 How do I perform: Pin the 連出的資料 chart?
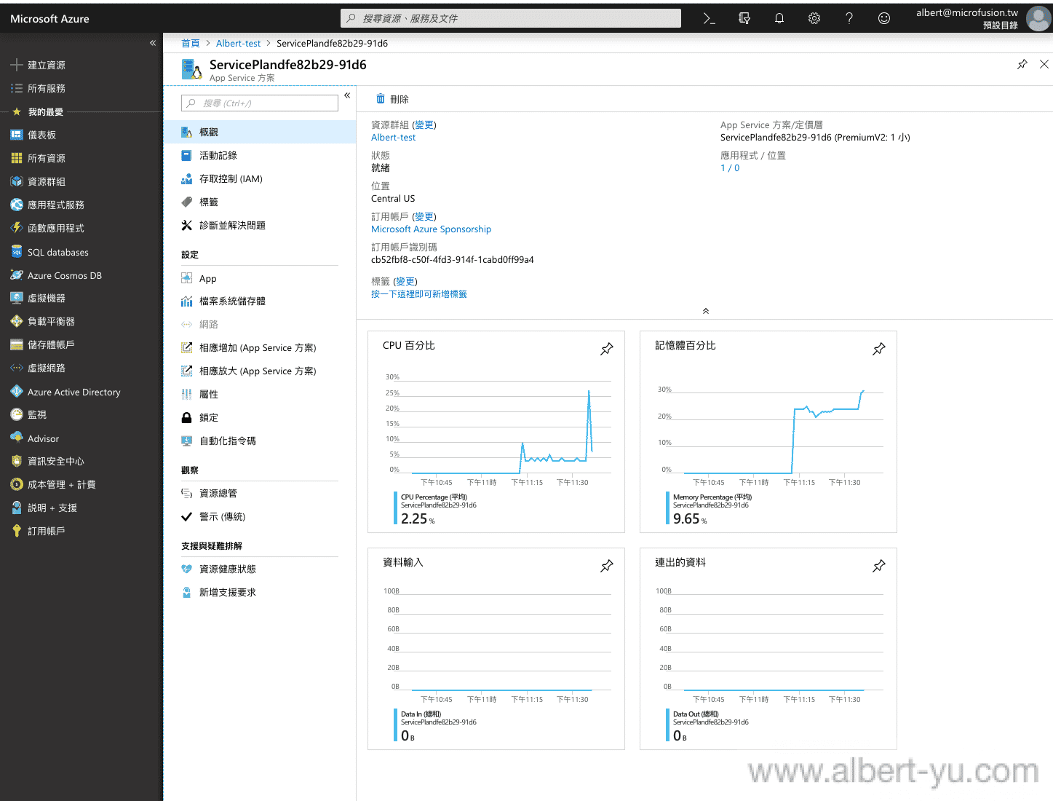879,566
